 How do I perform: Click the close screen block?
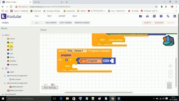point(116,40)
